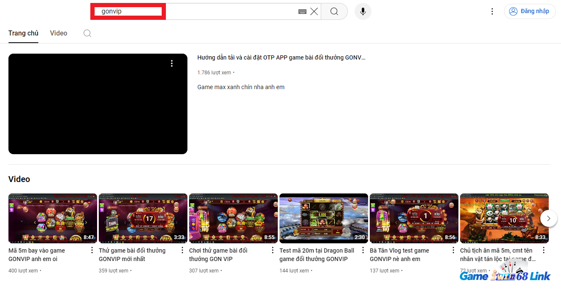Open the options menu on the featured black video
Screen dimensions: 561x294
tap(172, 63)
